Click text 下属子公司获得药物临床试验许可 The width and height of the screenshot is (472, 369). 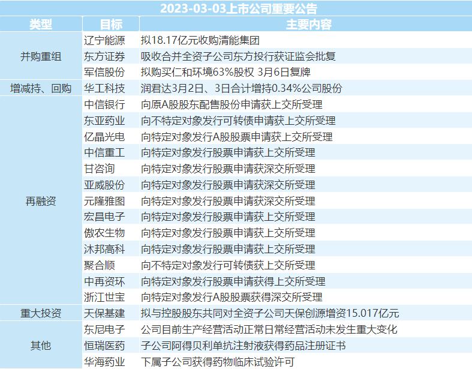(x=217, y=361)
